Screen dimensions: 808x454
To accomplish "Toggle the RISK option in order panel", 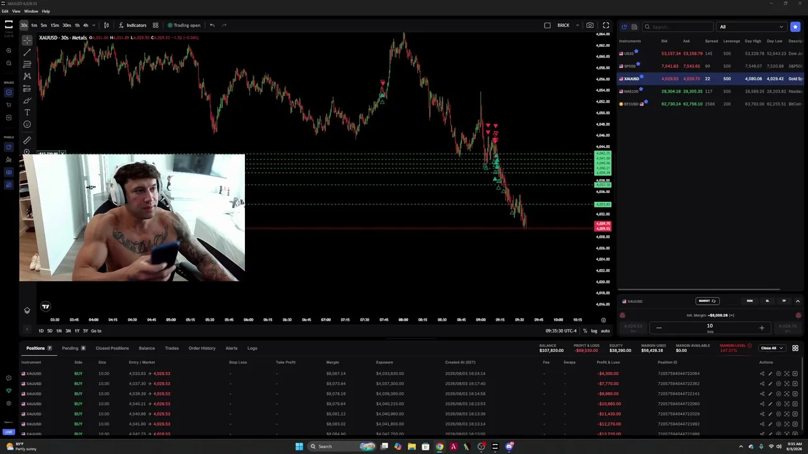I will coord(750,301).
